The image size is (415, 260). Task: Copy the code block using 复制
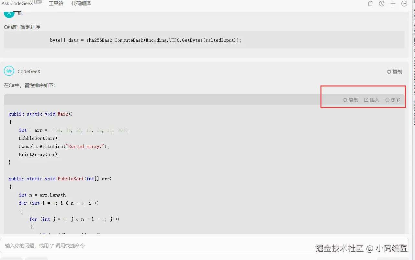[351, 100]
